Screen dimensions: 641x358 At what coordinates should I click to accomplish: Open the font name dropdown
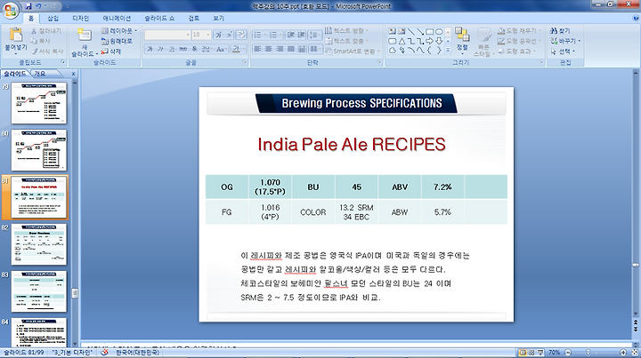click(x=188, y=35)
